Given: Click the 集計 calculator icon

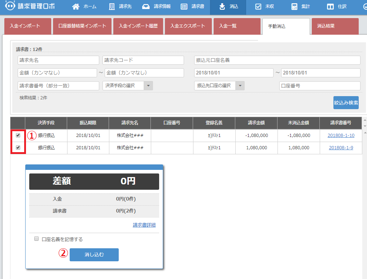Looking at the screenshot, I should (294, 7).
